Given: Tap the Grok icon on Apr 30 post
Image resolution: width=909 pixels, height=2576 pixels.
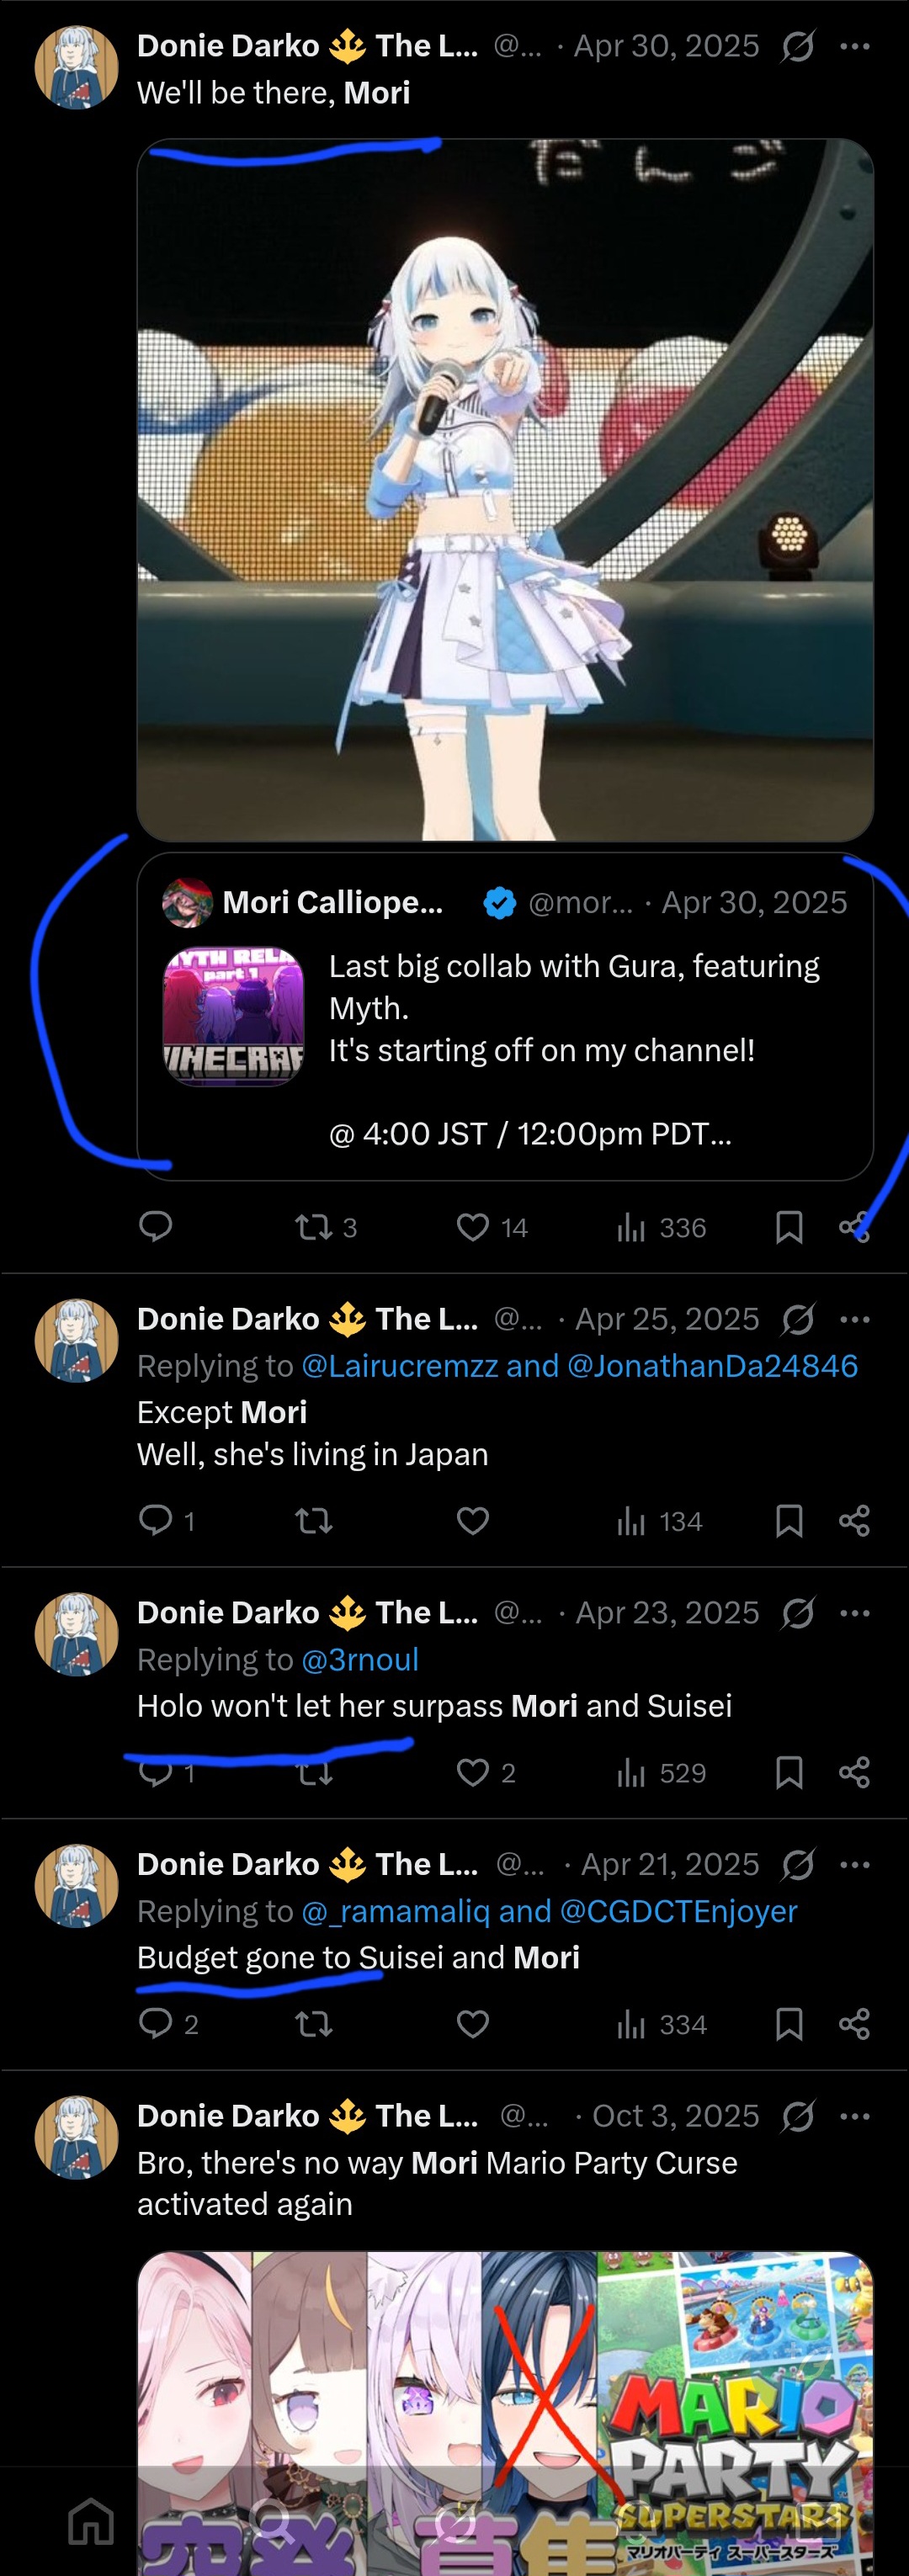Looking at the screenshot, I should pyautogui.click(x=798, y=46).
